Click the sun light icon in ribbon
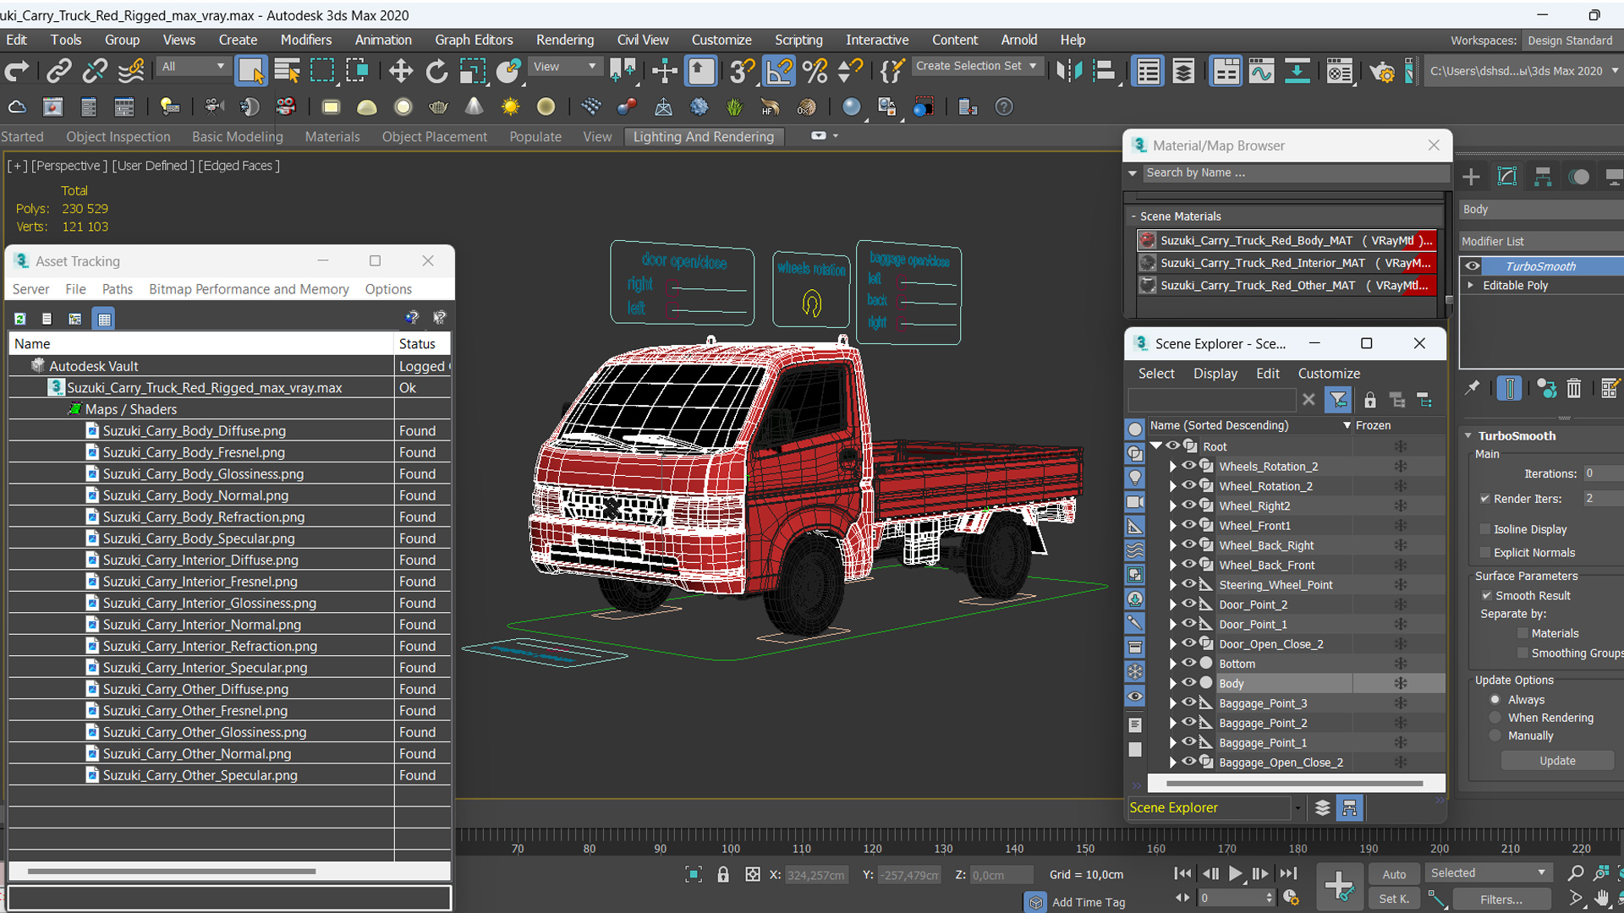1624x913 pixels. (510, 107)
